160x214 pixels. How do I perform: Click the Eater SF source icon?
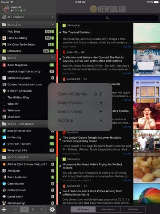(64, 52)
